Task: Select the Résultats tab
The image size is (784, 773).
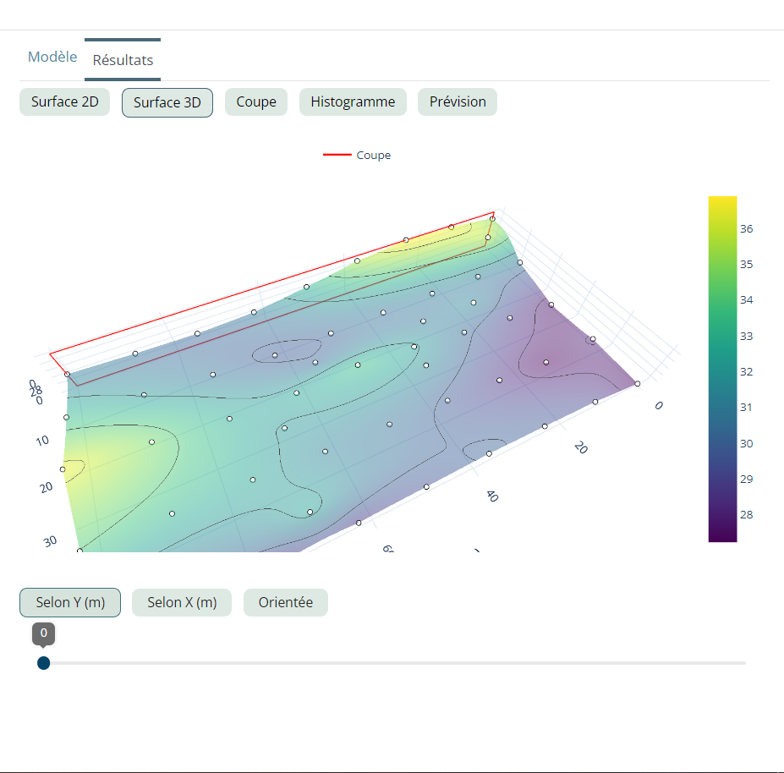Action: [x=123, y=60]
